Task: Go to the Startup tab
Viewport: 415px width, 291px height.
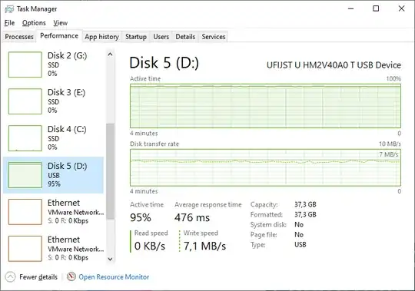Action: point(136,37)
